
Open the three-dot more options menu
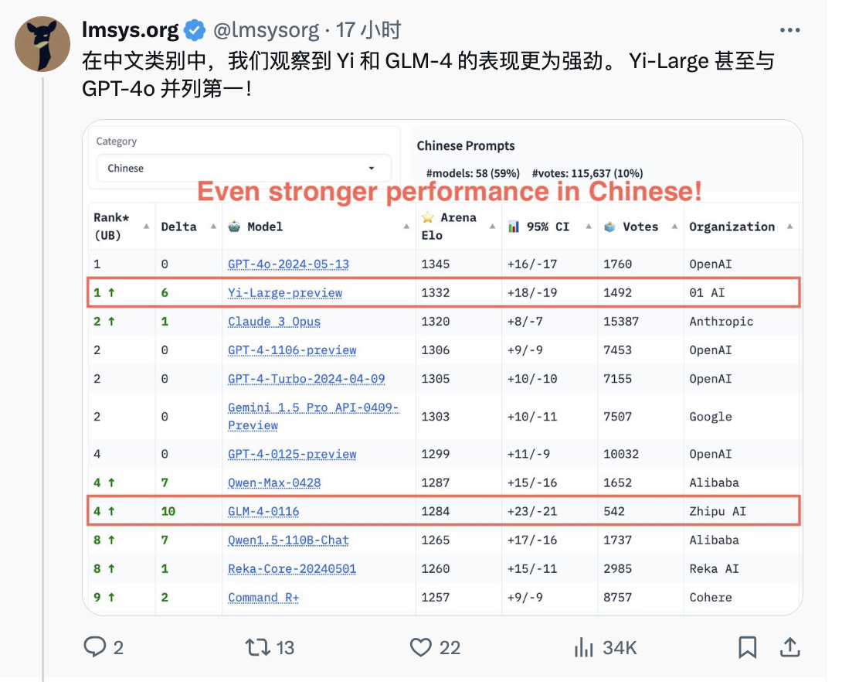pyautogui.click(x=790, y=30)
